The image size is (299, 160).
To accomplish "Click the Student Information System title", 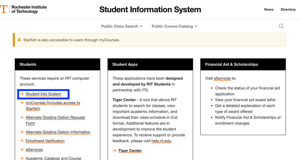I will point(150,9).
